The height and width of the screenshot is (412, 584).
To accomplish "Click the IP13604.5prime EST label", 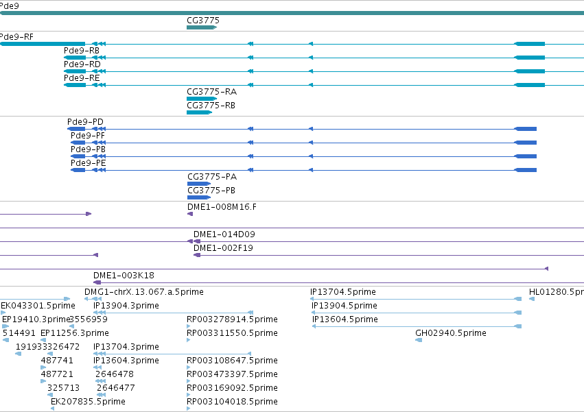I will point(345,319).
